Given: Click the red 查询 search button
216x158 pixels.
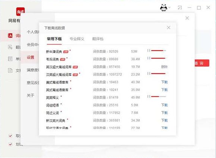Looking at the screenshot, I should 202,63.
